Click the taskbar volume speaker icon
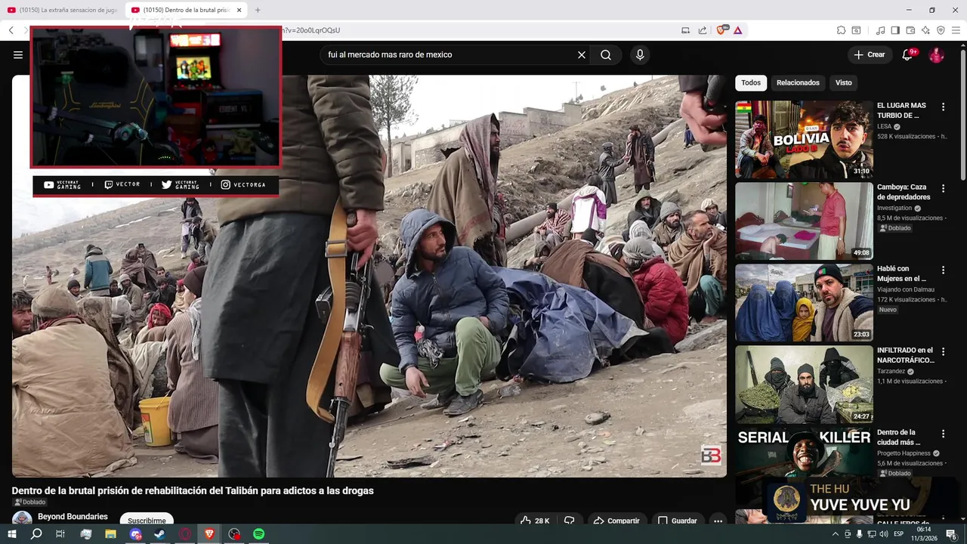The image size is (967, 544). (x=883, y=534)
